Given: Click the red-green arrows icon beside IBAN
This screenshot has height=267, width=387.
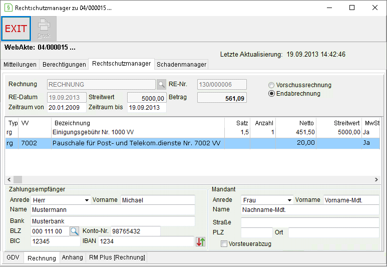Looking at the screenshot, I should (201, 241).
